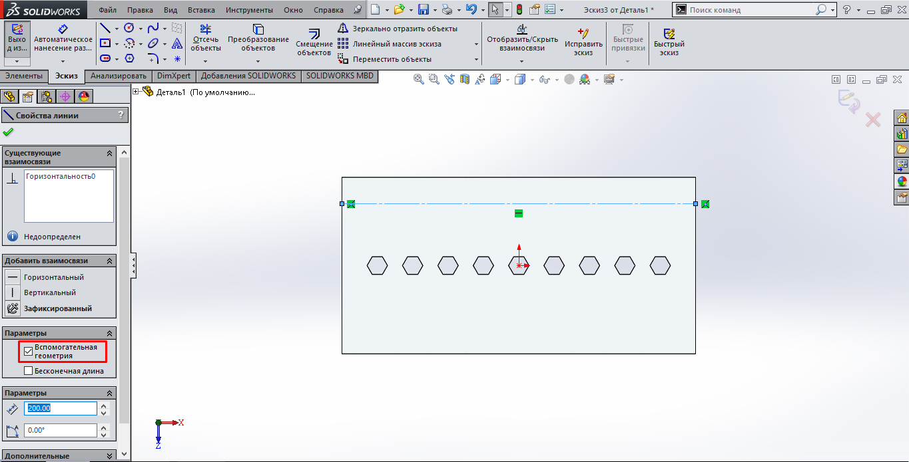Screen dimensions: 909x462
Task: Open the Save button dropdown arrow
Action: tap(435, 11)
